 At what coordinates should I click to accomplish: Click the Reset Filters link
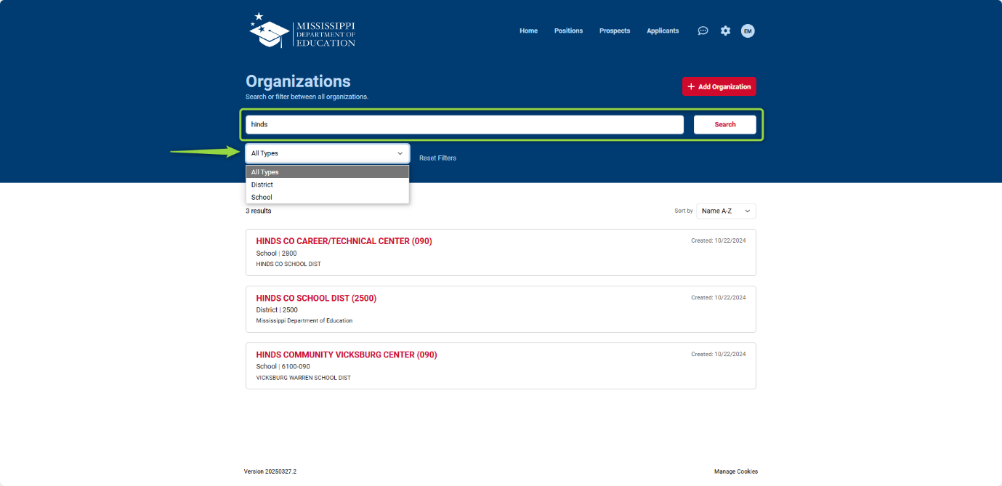pos(437,158)
